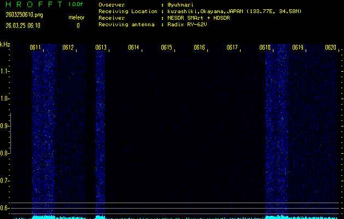Click the 1.0 frequency axis label
Image resolution: width=344 pixels, height=219 pixels.
(x=4, y=99)
